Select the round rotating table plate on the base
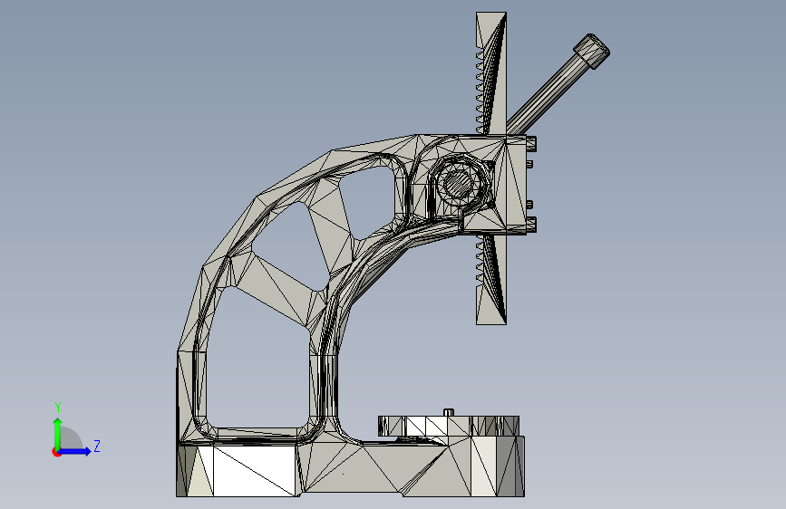Image resolution: width=786 pixels, height=509 pixels. pos(449,426)
